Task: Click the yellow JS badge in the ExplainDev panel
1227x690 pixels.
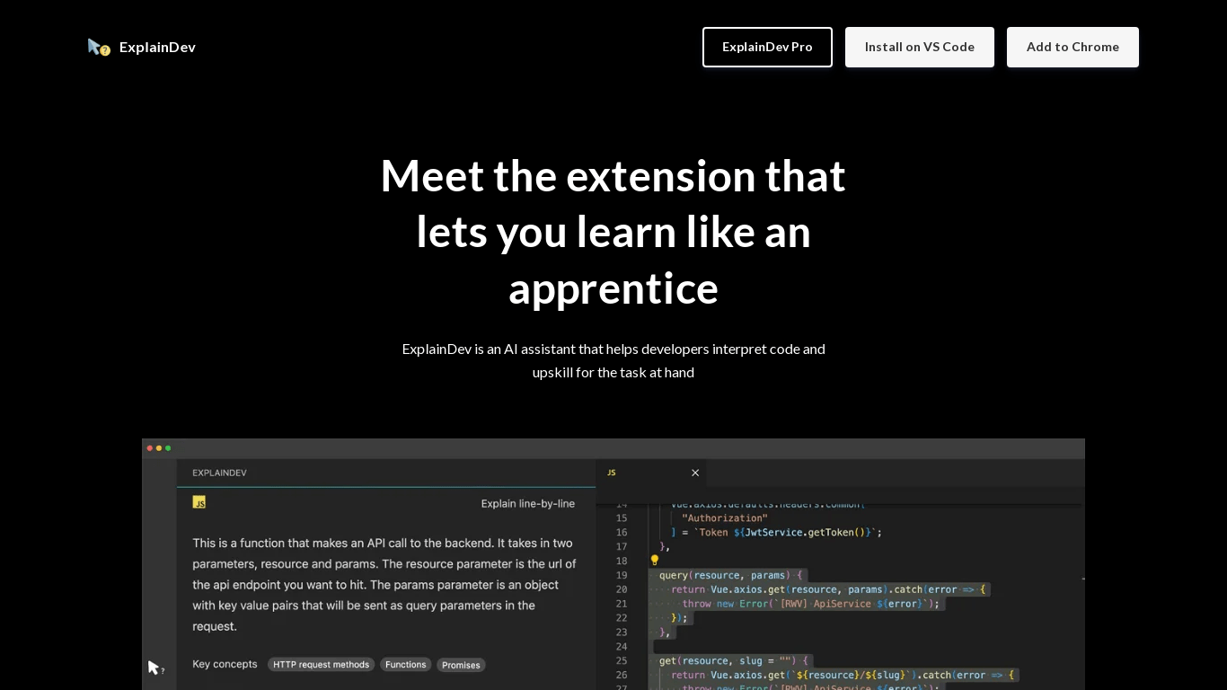Action: pos(199,502)
